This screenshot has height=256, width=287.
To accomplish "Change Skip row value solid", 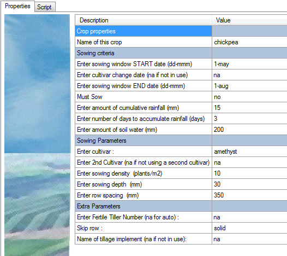I will (249, 228).
